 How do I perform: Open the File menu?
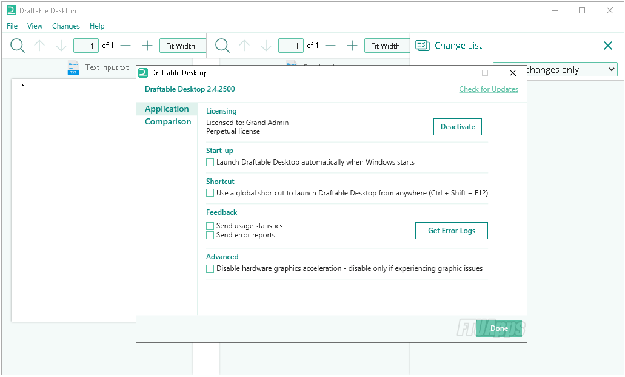pyautogui.click(x=12, y=26)
